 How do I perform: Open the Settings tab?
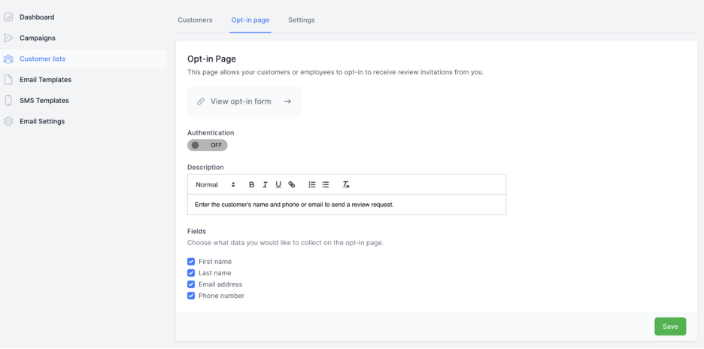click(x=302, y=20)
